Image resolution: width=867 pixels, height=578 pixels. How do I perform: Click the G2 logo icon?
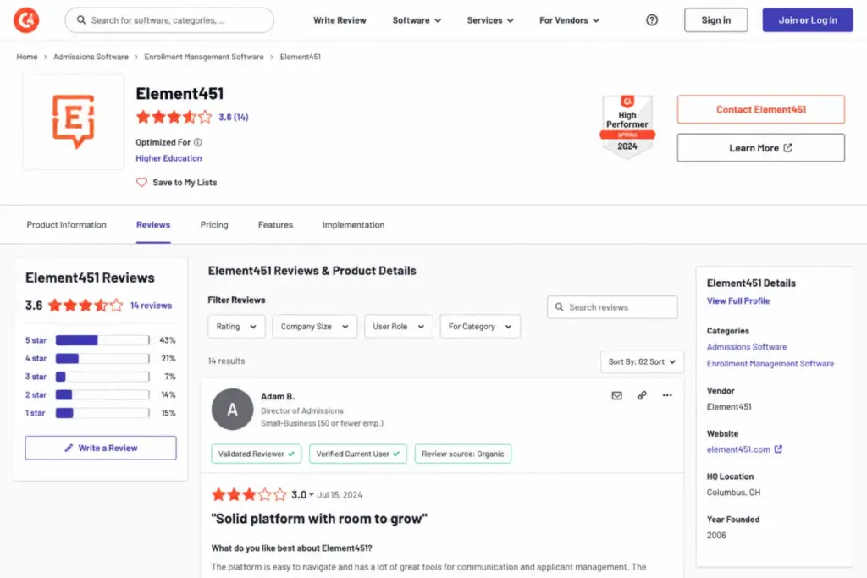click(x=26, y=20)
